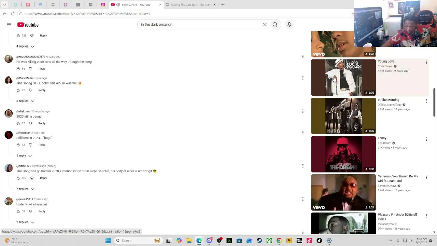Viewport: 437px width, 246px height.
Task: Like the comment by @knucklesbuckles3877
Action: pos(18,69)
